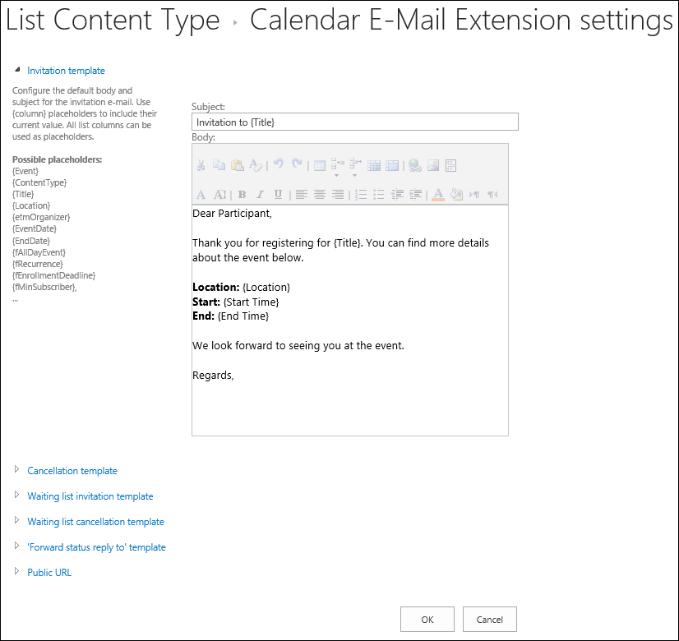Click into the email Body text area
679x641 pixels.
coord(350,320)
